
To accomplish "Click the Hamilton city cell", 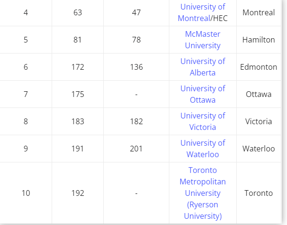I will click(258, 40).
